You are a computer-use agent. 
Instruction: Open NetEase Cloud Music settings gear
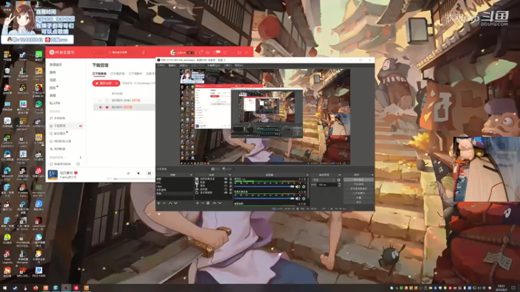coord(207,53)
